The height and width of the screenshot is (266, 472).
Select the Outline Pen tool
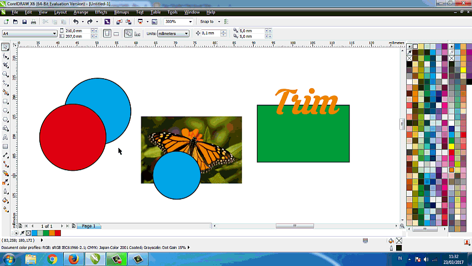pyautogui.click(x=6, y=191)
